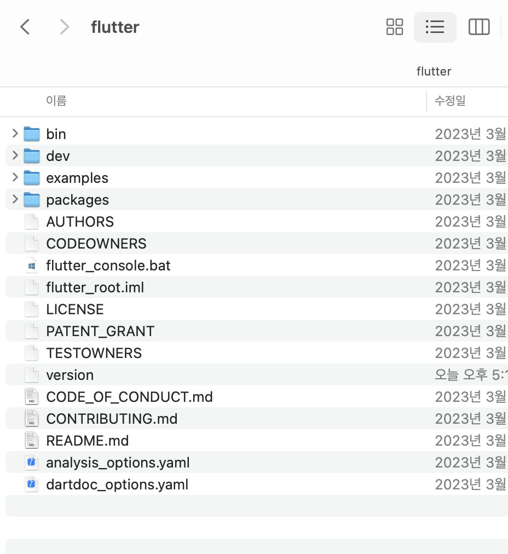Screen dimensions: 508x554
Task: Select the 'LICENSE' file name
Action: 75,309
